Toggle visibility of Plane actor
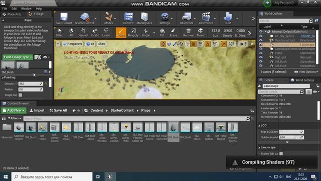Screen dimensions: 321x181 coord(261,53)
